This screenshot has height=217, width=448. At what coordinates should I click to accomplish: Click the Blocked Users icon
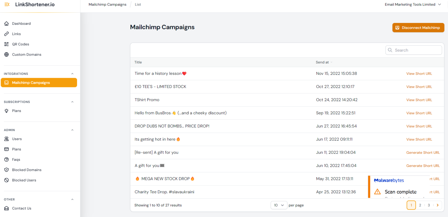pyautogui.click(x=6, y=180)
